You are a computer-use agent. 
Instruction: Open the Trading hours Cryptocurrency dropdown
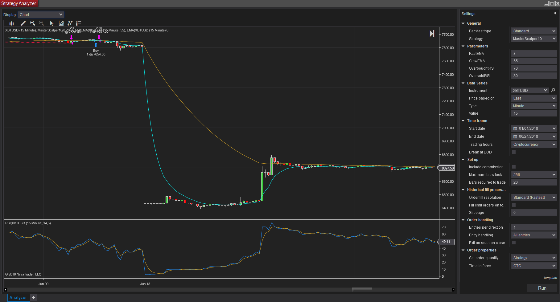(534, 144)
